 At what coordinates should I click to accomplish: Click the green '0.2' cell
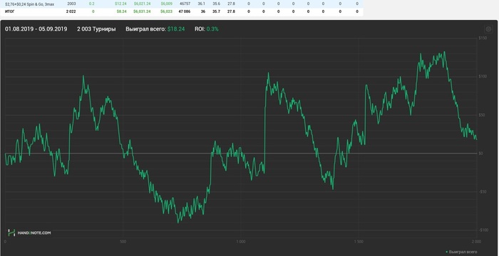[92, 4]
